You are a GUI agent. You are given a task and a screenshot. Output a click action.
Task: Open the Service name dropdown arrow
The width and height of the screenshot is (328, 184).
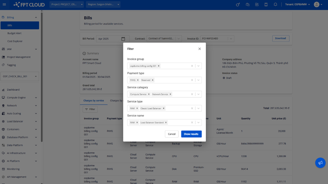pos(198,123)
